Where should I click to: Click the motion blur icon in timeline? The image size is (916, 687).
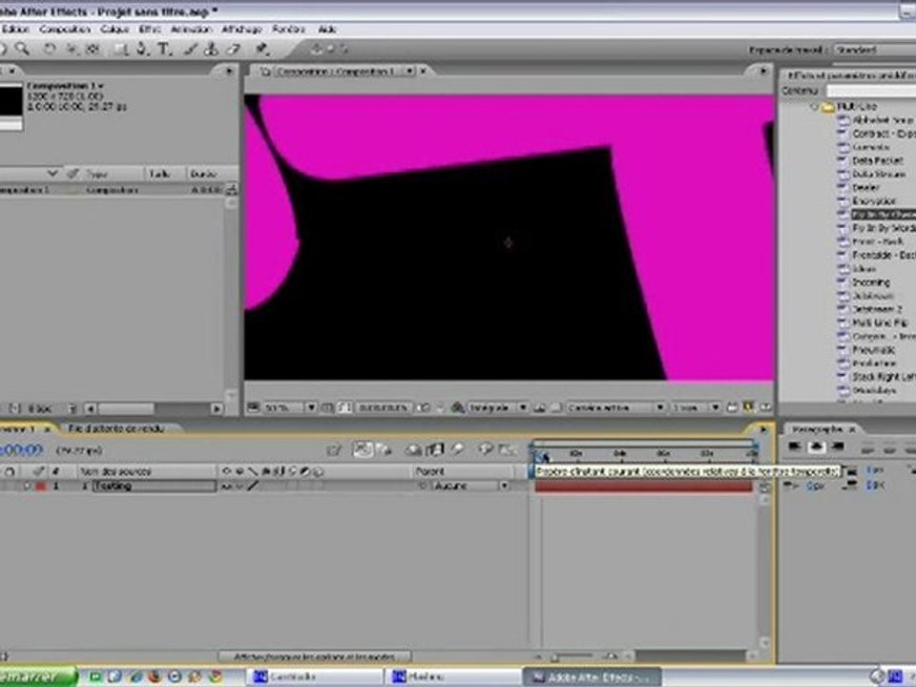coord(457,449)
